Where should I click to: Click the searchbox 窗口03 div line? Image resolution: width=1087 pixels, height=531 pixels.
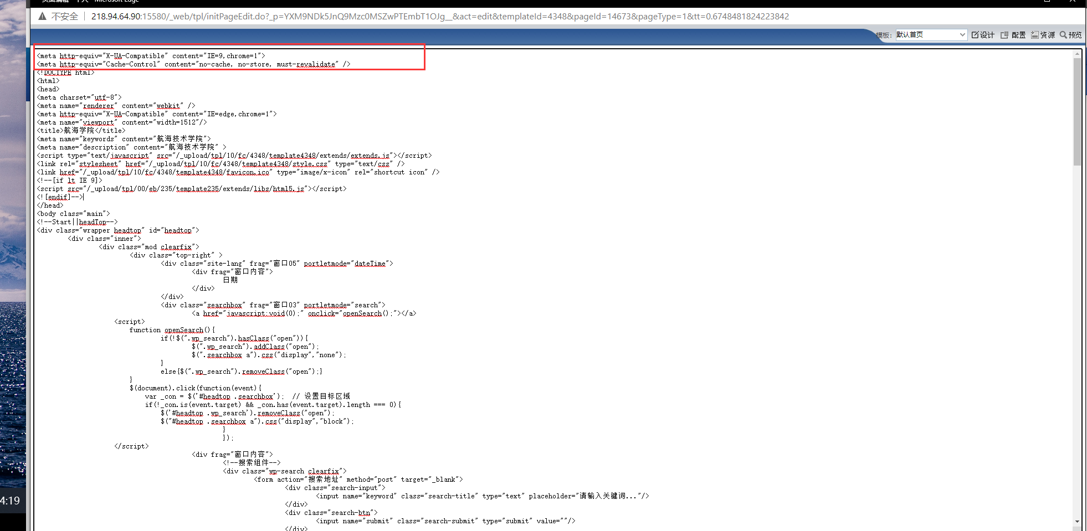tap(273, 305)
